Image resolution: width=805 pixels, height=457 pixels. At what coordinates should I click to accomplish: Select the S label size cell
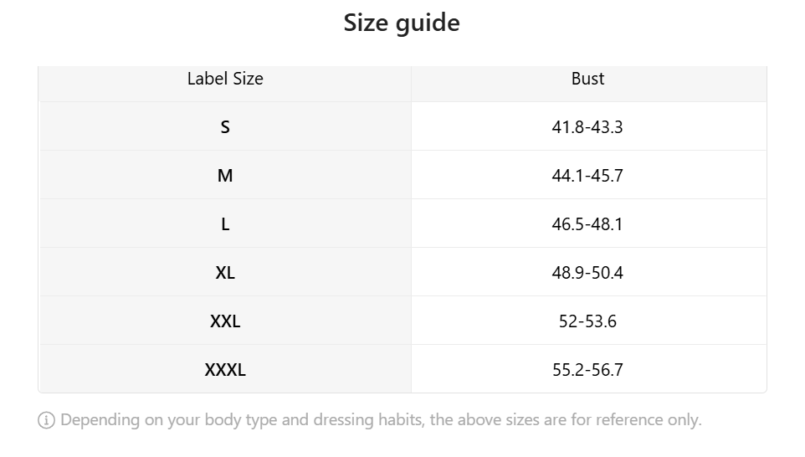pyautogui.click(x=225, y=126)
